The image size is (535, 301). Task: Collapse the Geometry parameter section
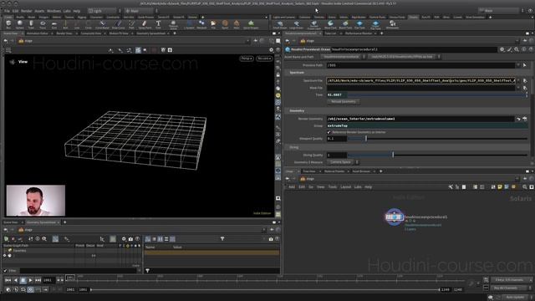coord(297,111)
